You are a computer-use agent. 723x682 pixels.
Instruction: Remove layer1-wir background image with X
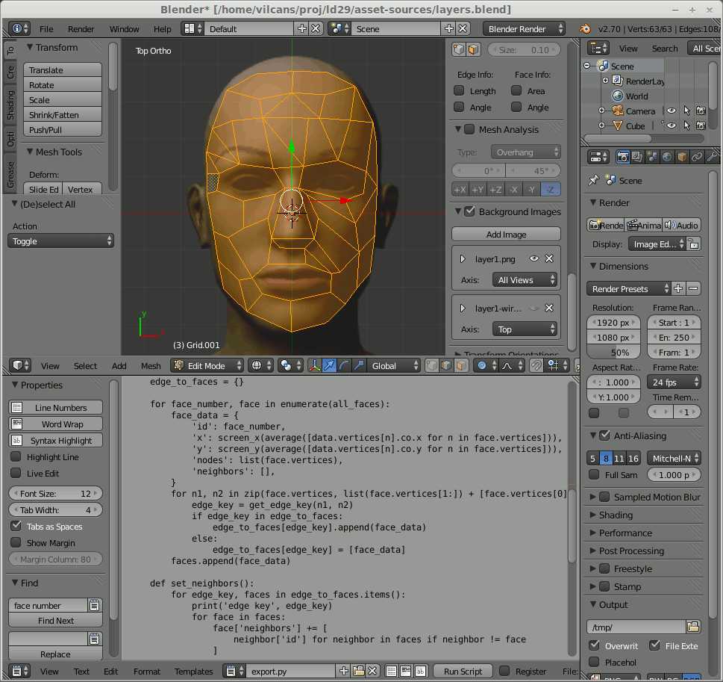tap(548, 308)
